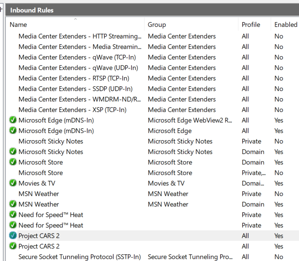This screenshot has width=299, height=261.
Task: Select Media Center Extenders qWave (UDP-In) rule
Action: [x=78, y=68]
